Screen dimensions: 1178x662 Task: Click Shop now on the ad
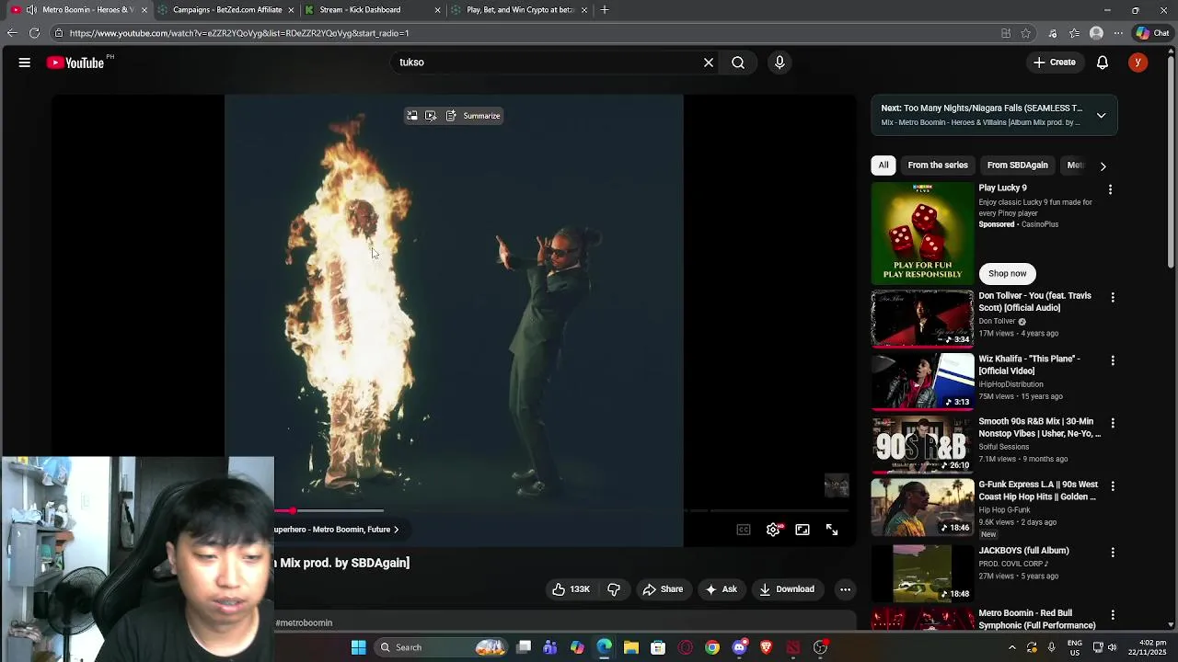point(1007,274)
